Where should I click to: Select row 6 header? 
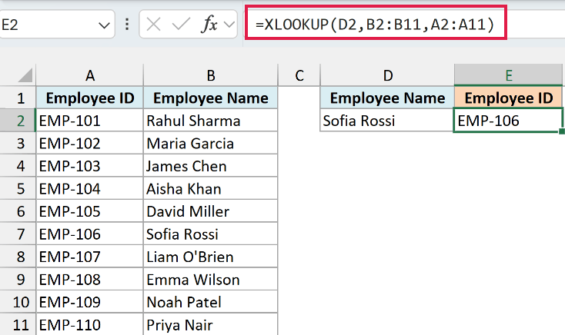(18, 211)
